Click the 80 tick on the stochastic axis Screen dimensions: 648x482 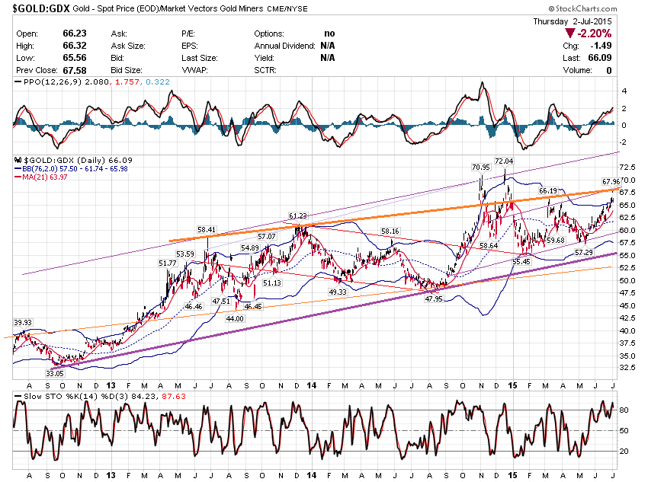(x=624, y=410)
